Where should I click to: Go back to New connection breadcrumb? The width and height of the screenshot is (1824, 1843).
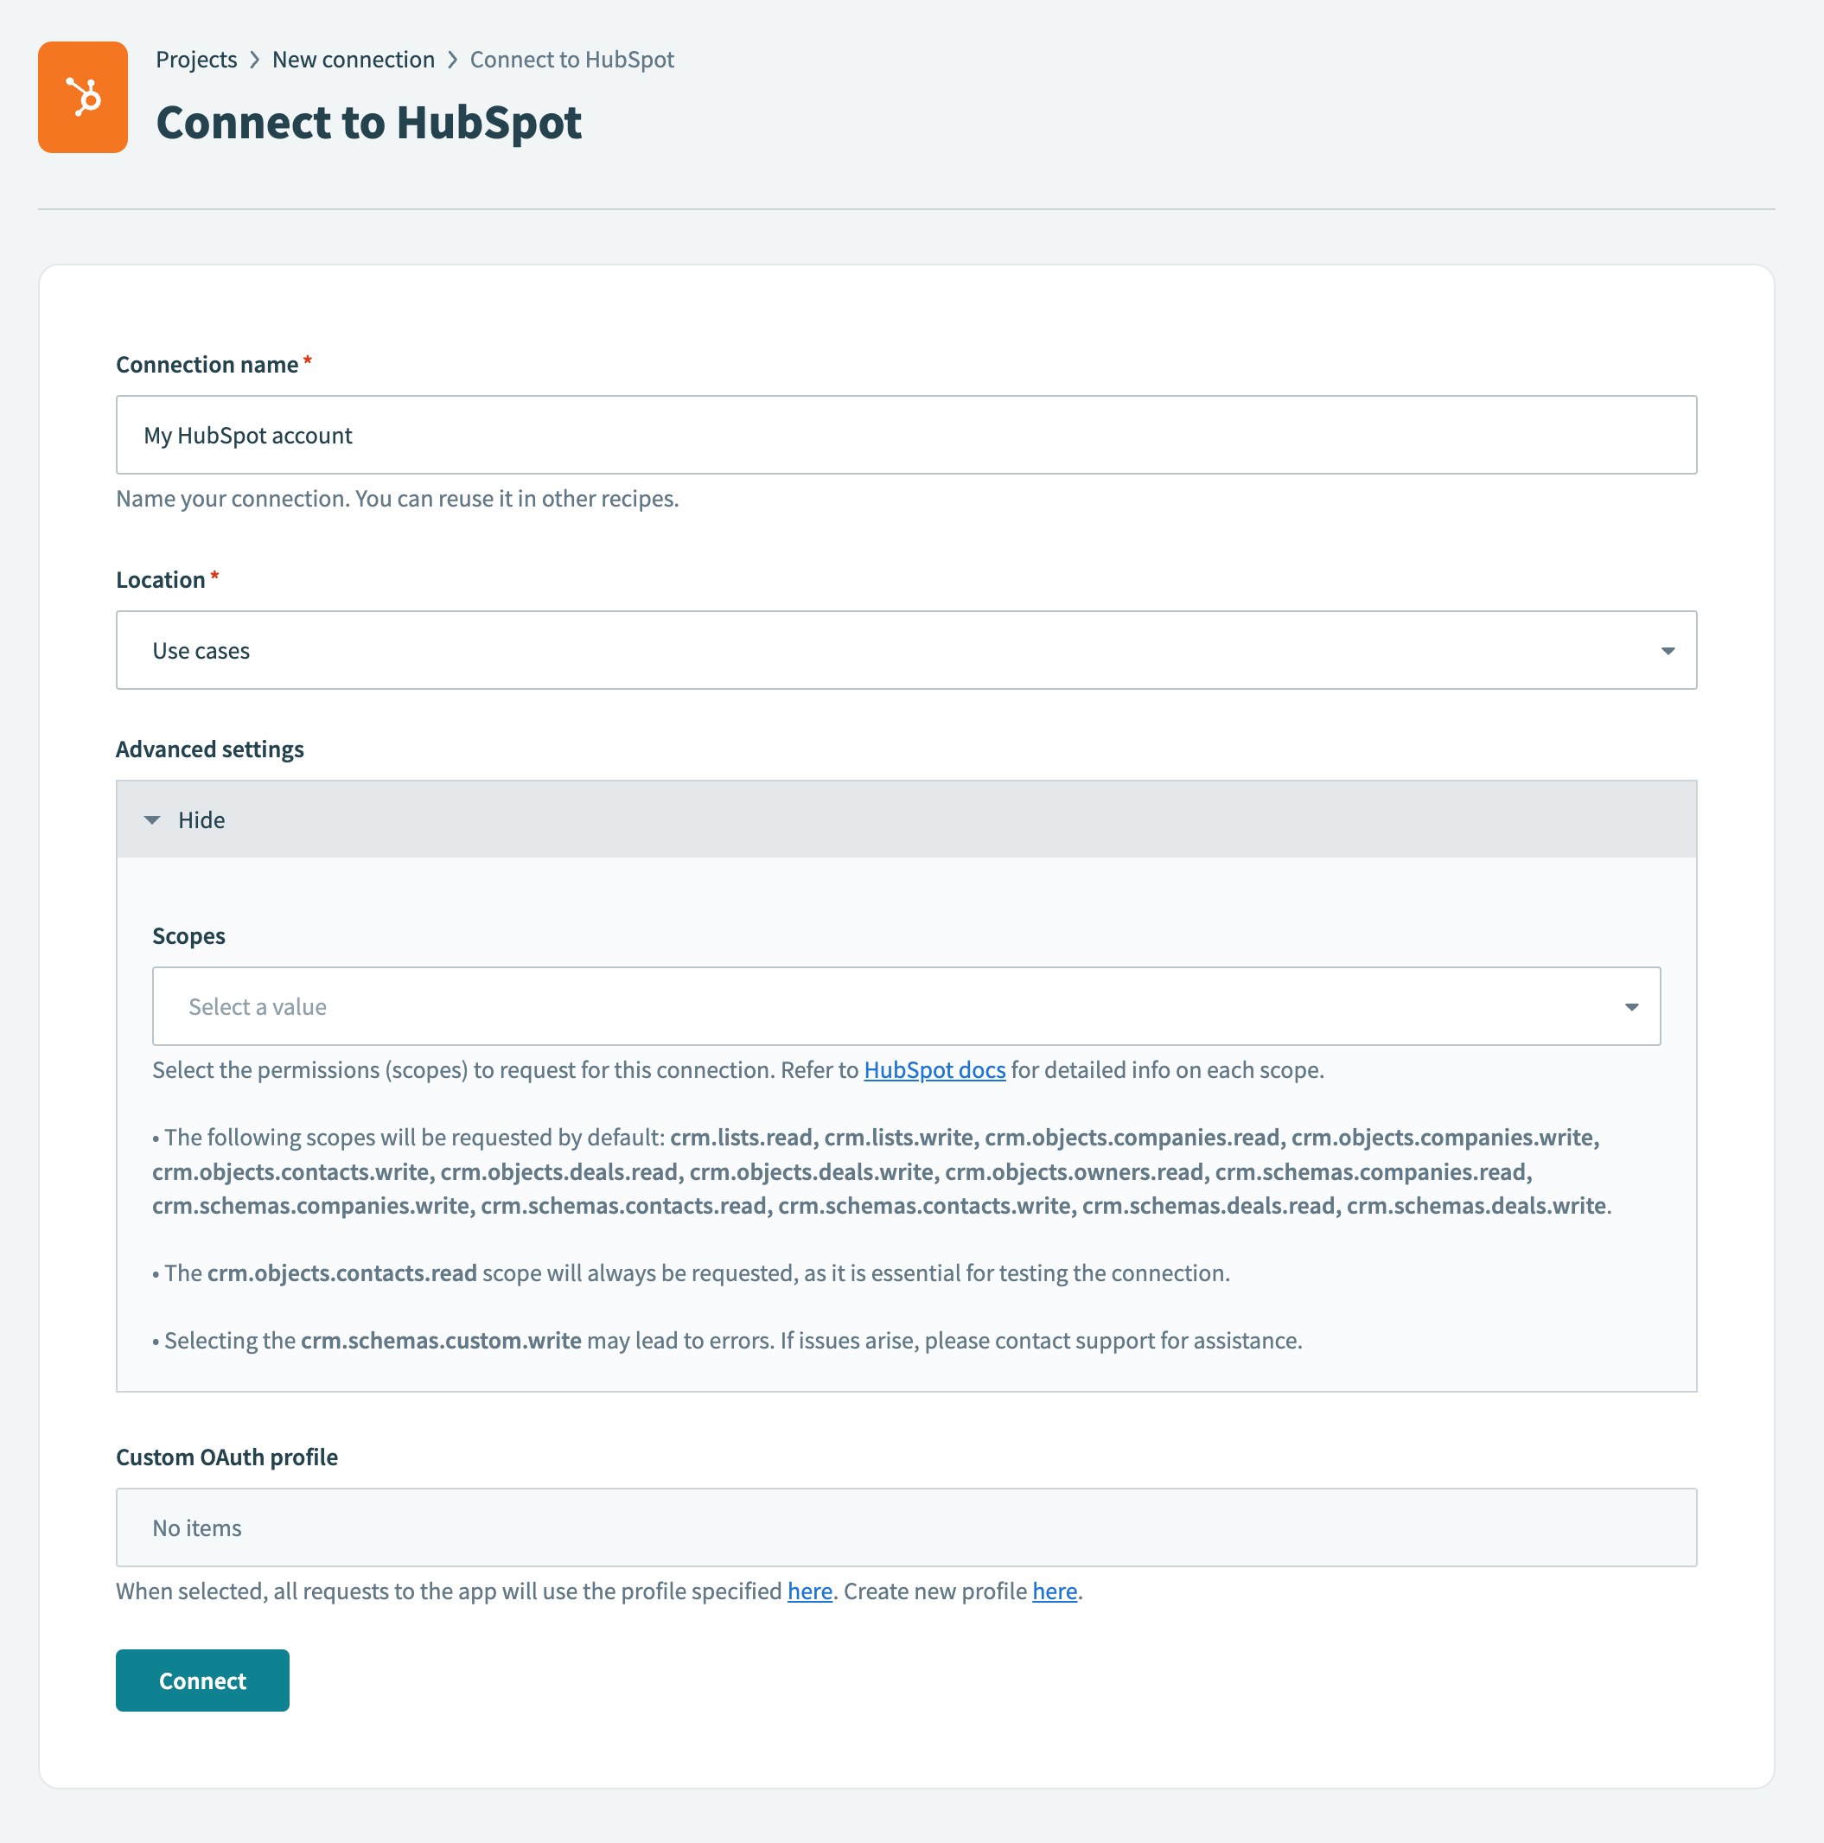pyautogui.click(x=353, y=59)
